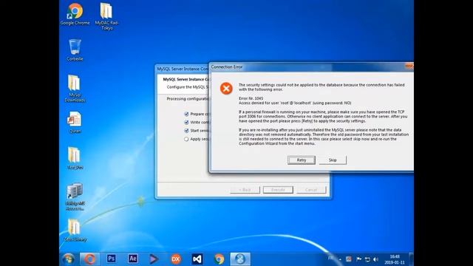Viewport: 473px width, 266px height.
Task: Open Chrome from the taskbar
Action: (x=219, y=259)
